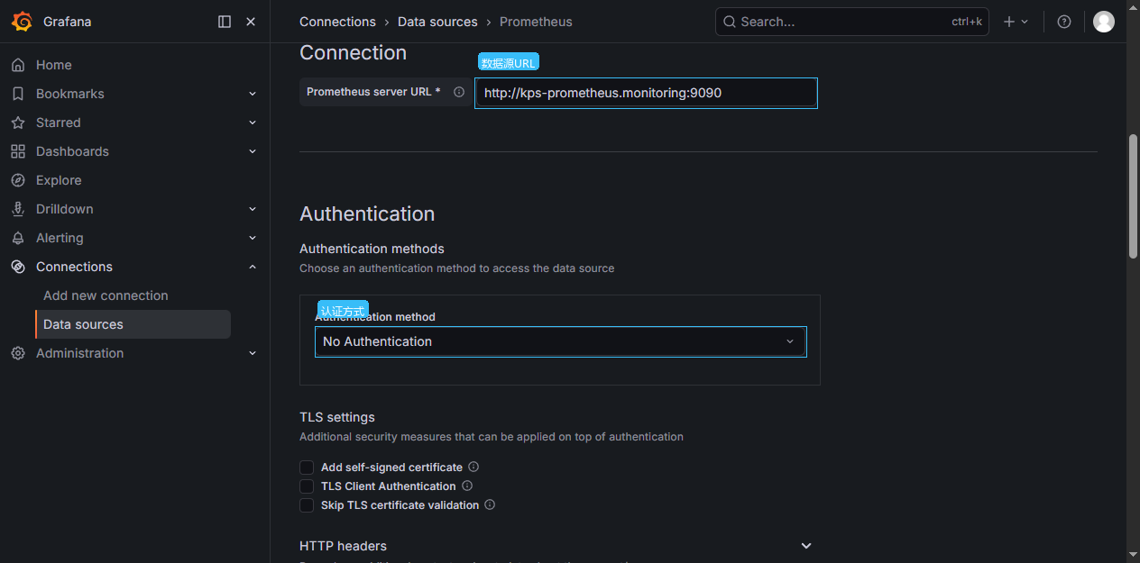Show info for Skip TLS certificate validation
This screenshot has width=1140, height=563.
pyautogui.click(x=490, y=504)
